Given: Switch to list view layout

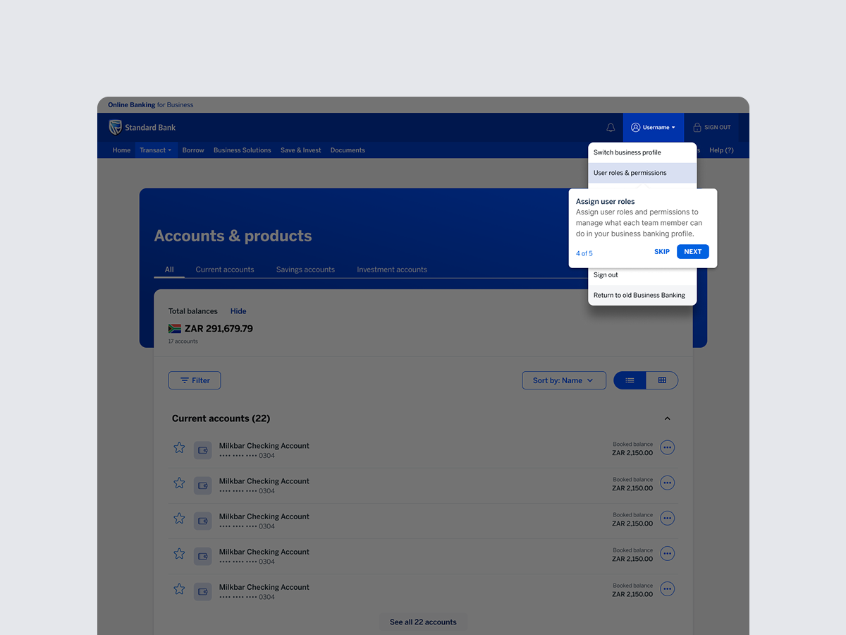Looking at the screenshot, I should click(630, 380).
